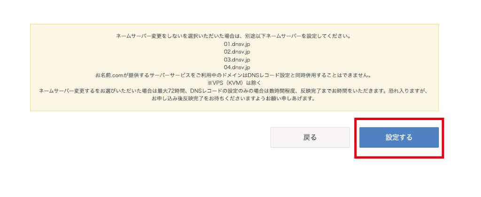The height and width of the screenshot is (197, 481).
Task: Go back with the 戻る button
Action: (310, 137)
